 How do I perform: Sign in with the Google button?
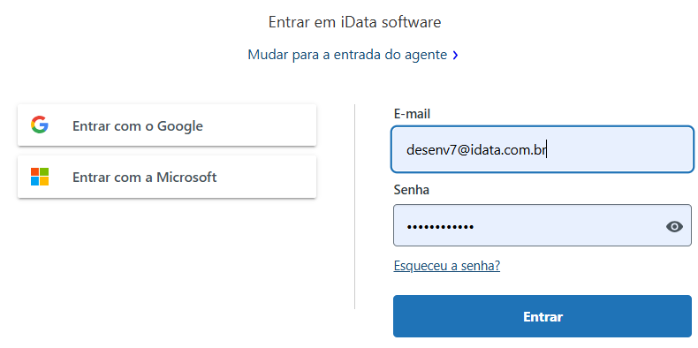click(x=167, y=125)
